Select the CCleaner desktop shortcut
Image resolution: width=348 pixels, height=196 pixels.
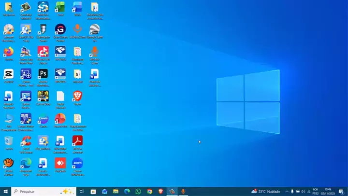pos(26,141)
